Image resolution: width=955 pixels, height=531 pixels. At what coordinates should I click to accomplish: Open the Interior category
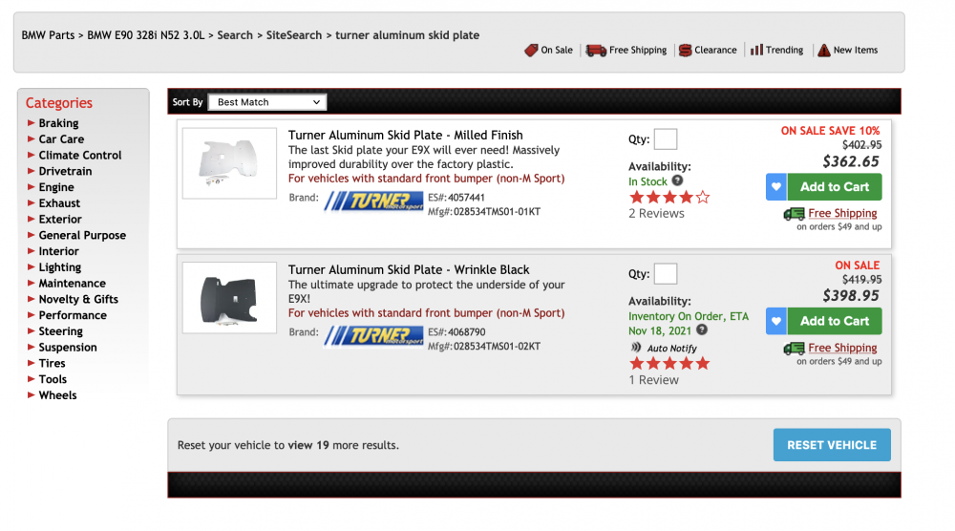[58, 251]
